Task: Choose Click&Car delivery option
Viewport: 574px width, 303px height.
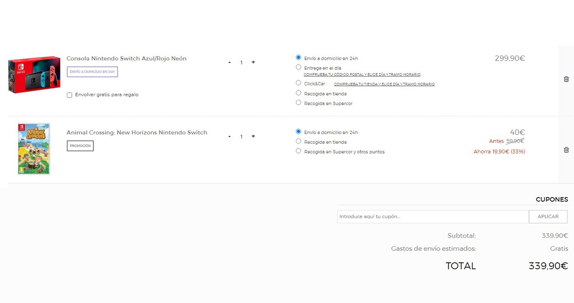Action: coord(298,83)
